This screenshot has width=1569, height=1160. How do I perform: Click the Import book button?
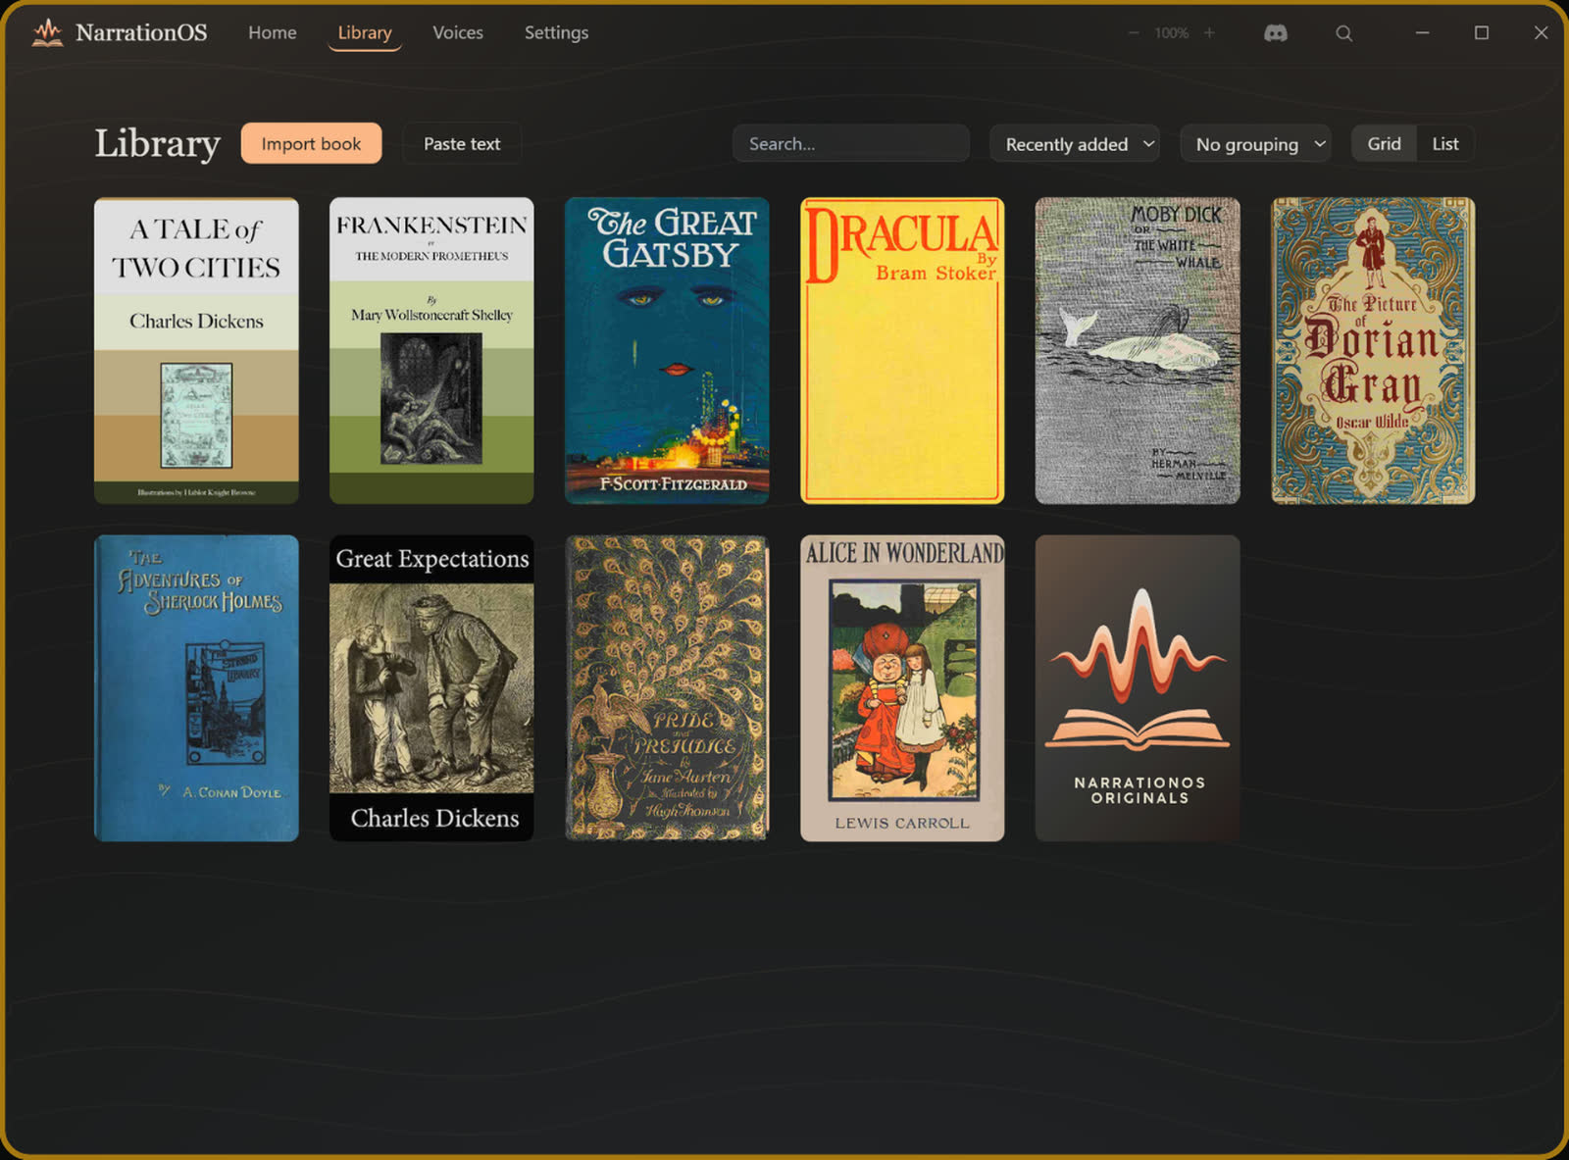pyautogui.click(x=311, y=143)
